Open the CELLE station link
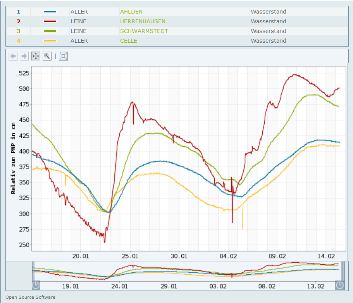 pos(128,41)
